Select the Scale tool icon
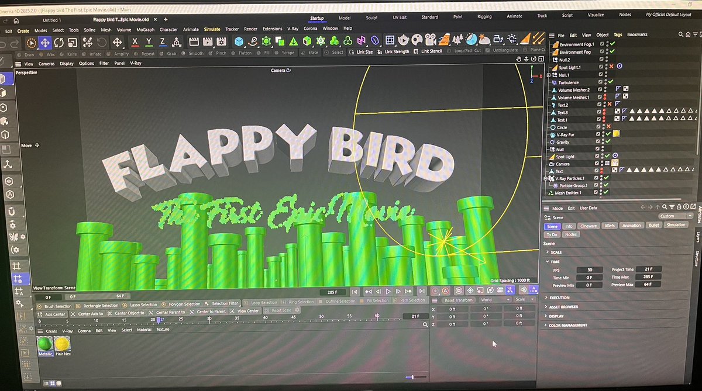This screenshot has width=702, height=391. click(73, 42)
